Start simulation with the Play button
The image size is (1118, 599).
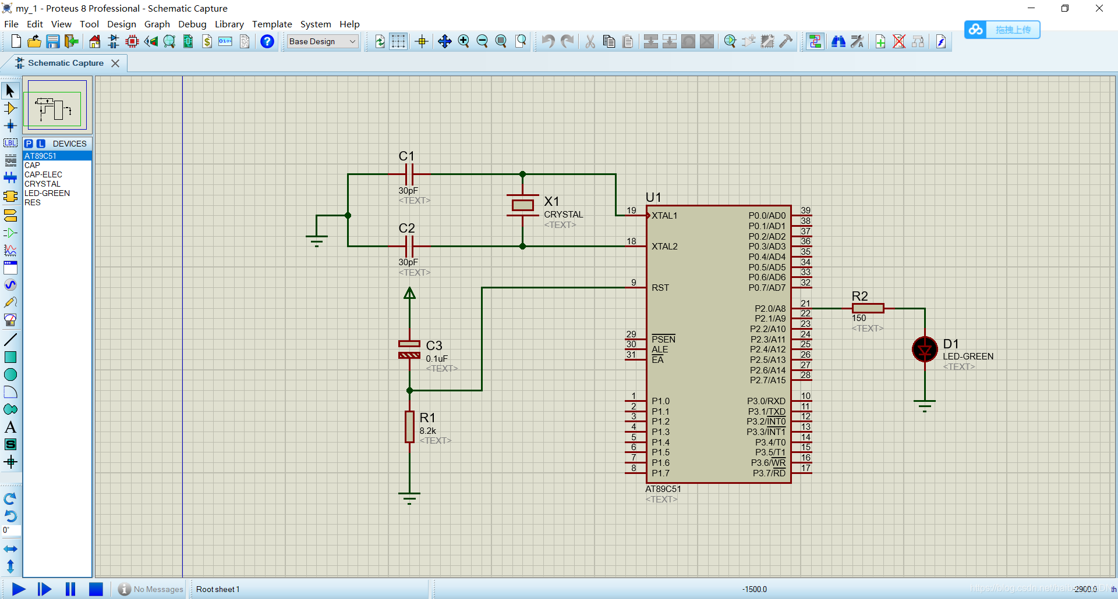(x=19, y=589)
